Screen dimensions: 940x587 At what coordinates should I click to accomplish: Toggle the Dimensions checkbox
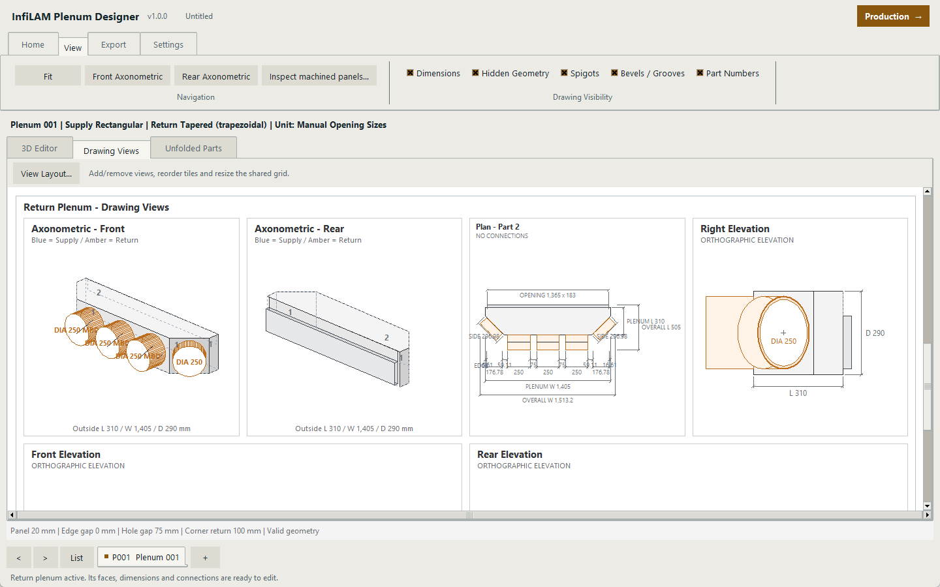click(x=433, y=73)
